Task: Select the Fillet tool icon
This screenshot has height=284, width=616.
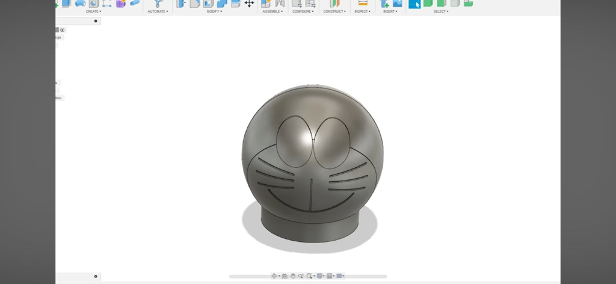Action: (x=196, y=3)
